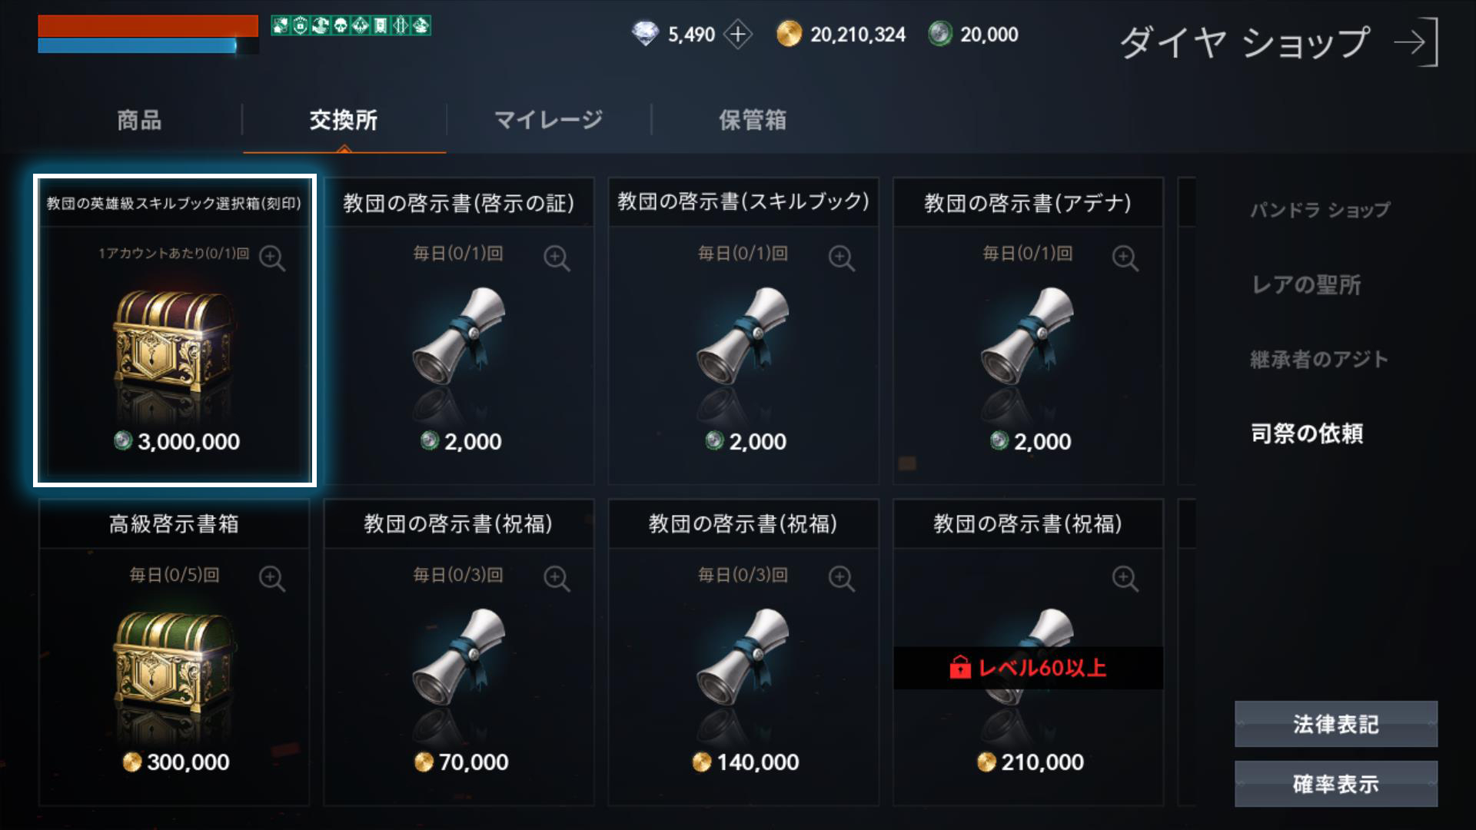
Task: Inspect details of the hero skillbook selection box
Action: pos(271,257)
